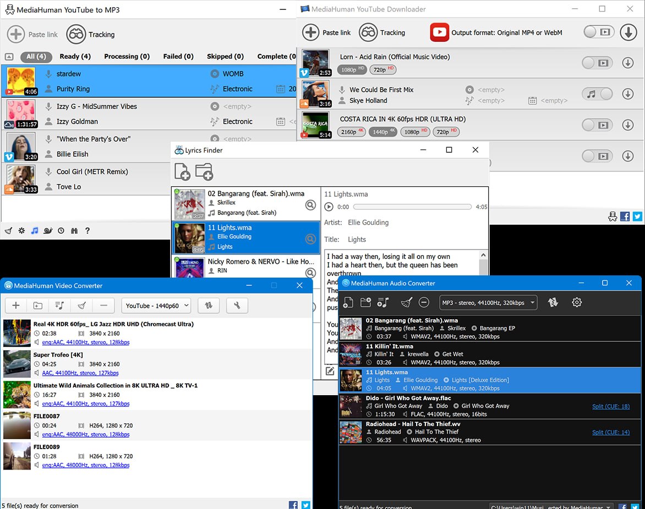Choose 1440p quality for COSTA RICA
This screenshot has height=509, width=645.
coord(383,131)
